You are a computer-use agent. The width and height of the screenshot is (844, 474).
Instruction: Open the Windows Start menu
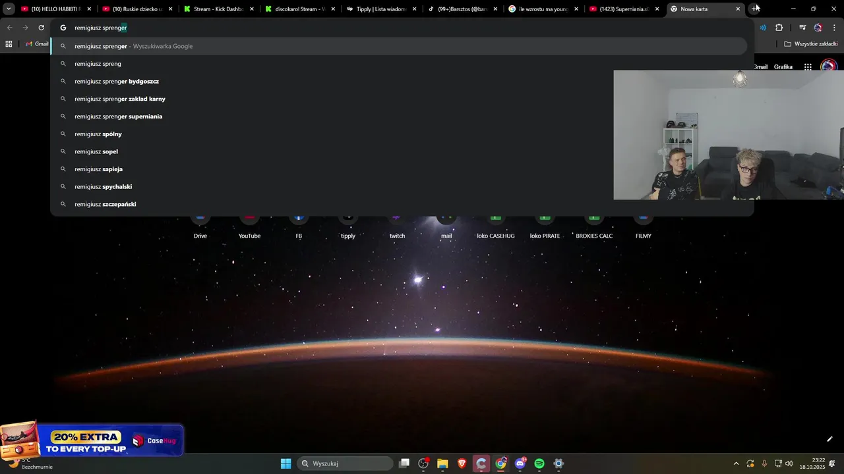point(286,463)
